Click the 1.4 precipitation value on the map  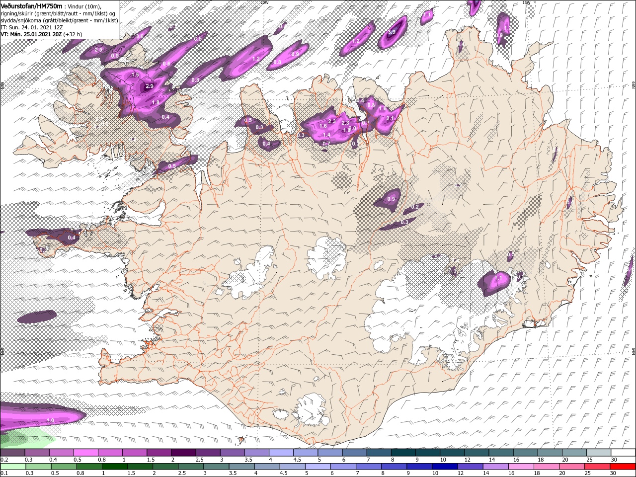326,135
